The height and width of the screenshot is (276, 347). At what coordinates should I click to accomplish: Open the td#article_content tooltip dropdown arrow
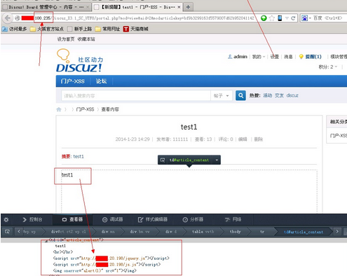(x=217, y=160)
